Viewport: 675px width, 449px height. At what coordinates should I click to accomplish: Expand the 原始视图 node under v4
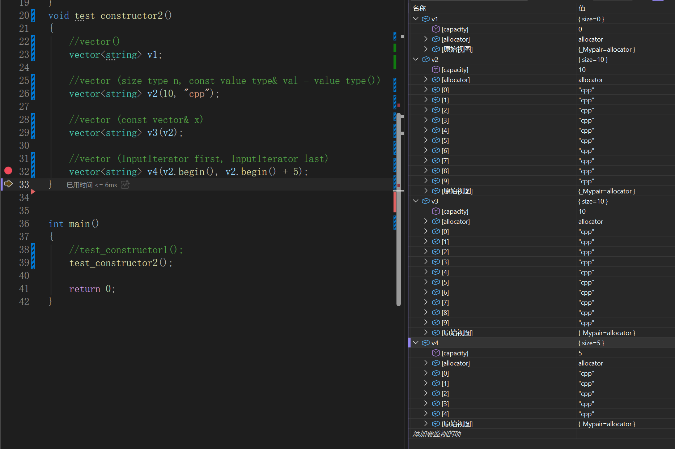(426, 424)
